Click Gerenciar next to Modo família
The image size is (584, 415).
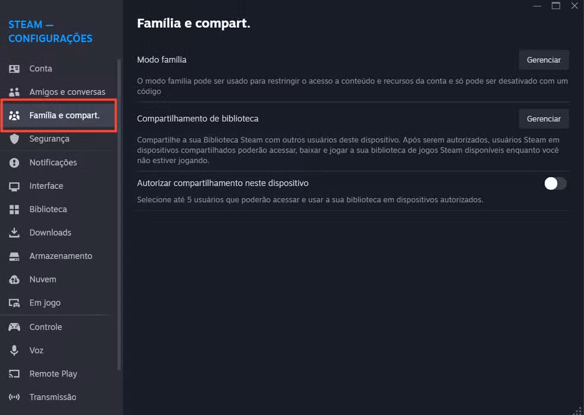544,59
